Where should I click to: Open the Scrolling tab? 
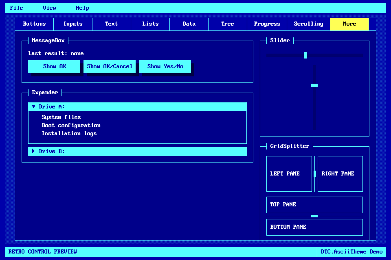(x=308, y=24)
